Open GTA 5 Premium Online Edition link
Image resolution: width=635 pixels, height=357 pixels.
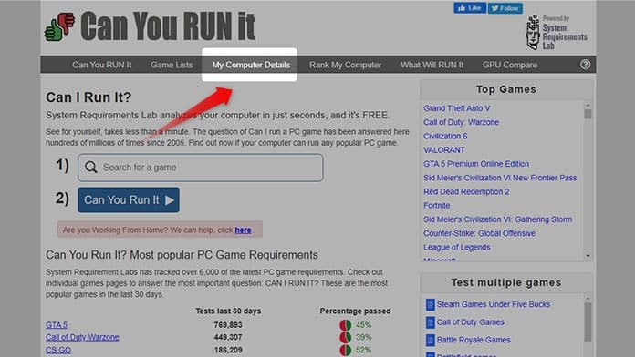[476, 164]
